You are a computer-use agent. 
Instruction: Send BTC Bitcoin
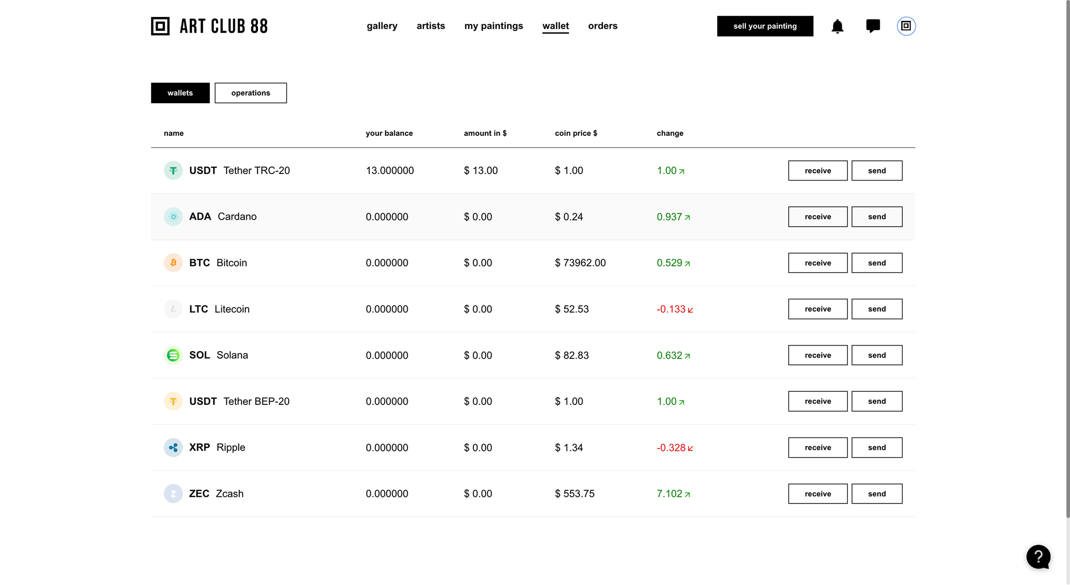(877, 263)
